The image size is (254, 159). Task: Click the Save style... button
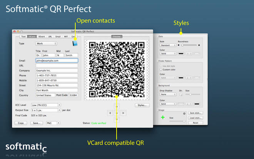[196, 113]
